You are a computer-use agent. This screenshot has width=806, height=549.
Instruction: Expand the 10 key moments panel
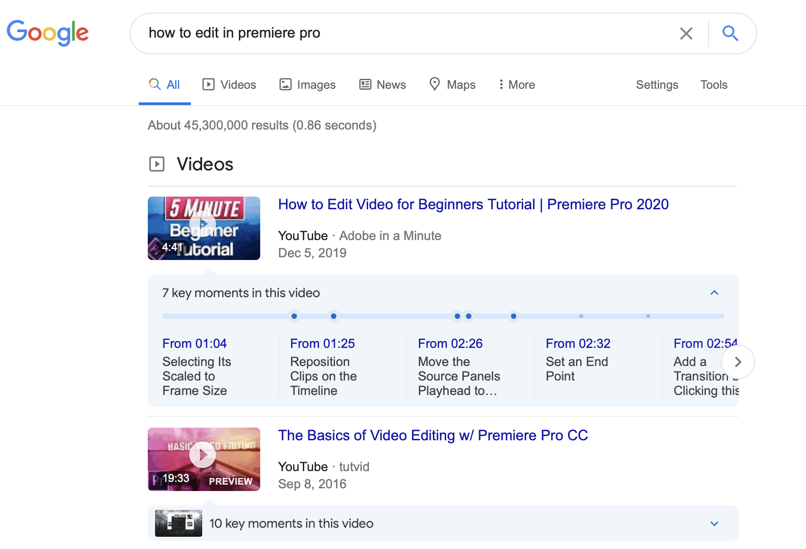point(714,524)
